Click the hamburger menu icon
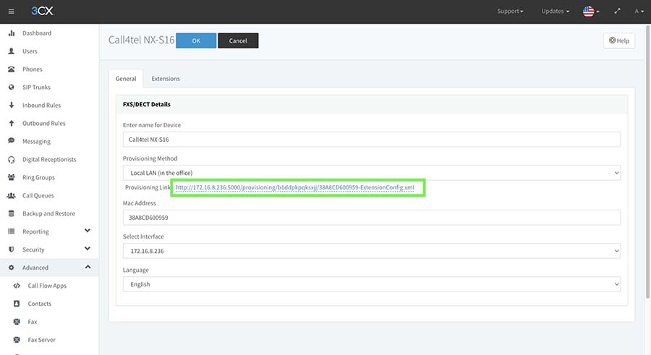 tap(11, 12)
